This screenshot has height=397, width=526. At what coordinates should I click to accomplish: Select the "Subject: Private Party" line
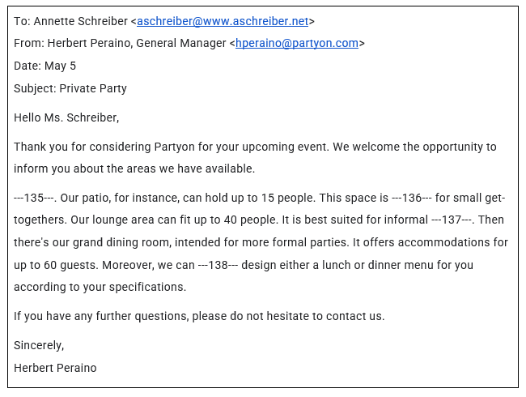click(x=70, y=88)
